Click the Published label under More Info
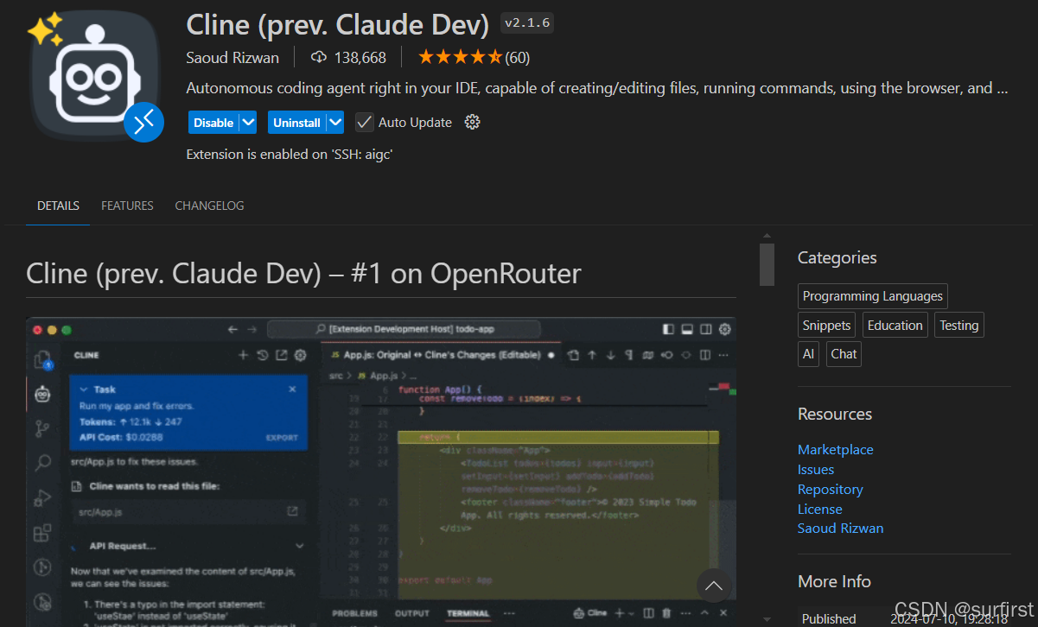The image size is (1038, 627). point(829,618)
